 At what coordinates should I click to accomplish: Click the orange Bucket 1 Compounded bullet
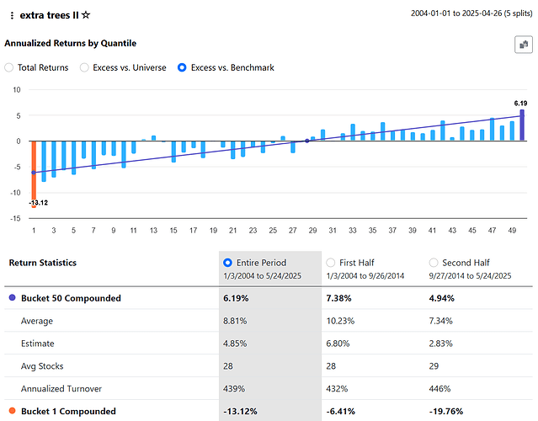pyautogui.click(x=11, y=412)
